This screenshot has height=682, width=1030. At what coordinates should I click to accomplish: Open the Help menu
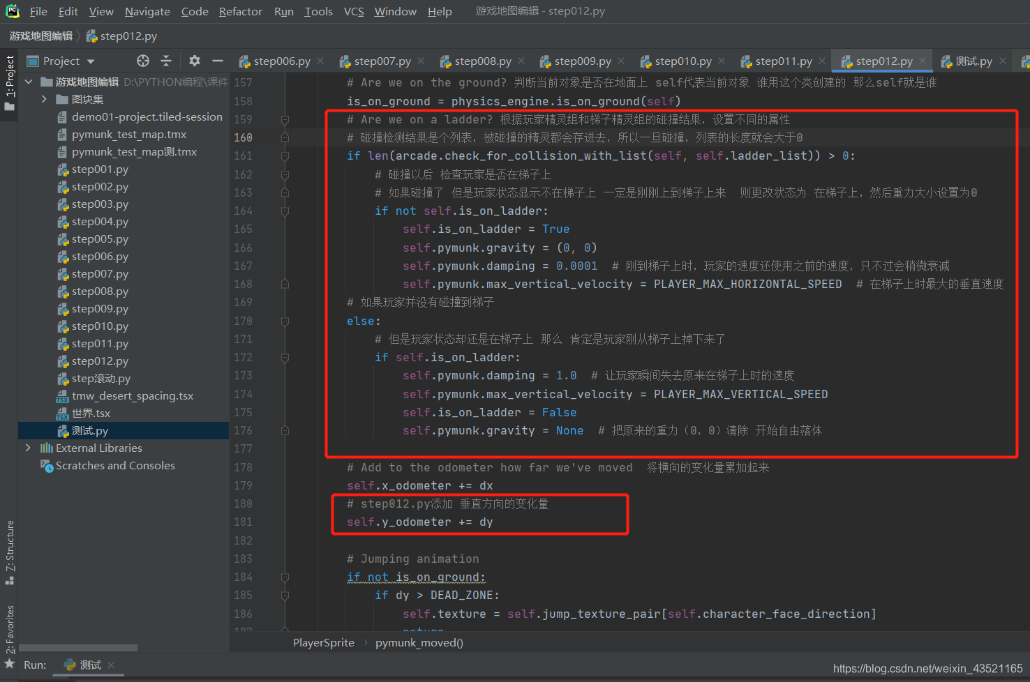coord(440,11)
